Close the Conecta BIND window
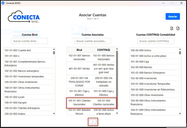The width and height of the screenshot is (187, 128). point(181,3)
